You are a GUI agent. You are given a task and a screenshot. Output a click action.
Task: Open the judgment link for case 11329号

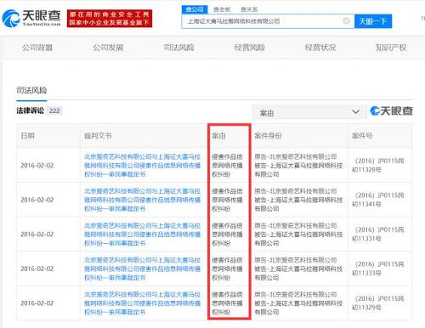click(x=142, y=303)
